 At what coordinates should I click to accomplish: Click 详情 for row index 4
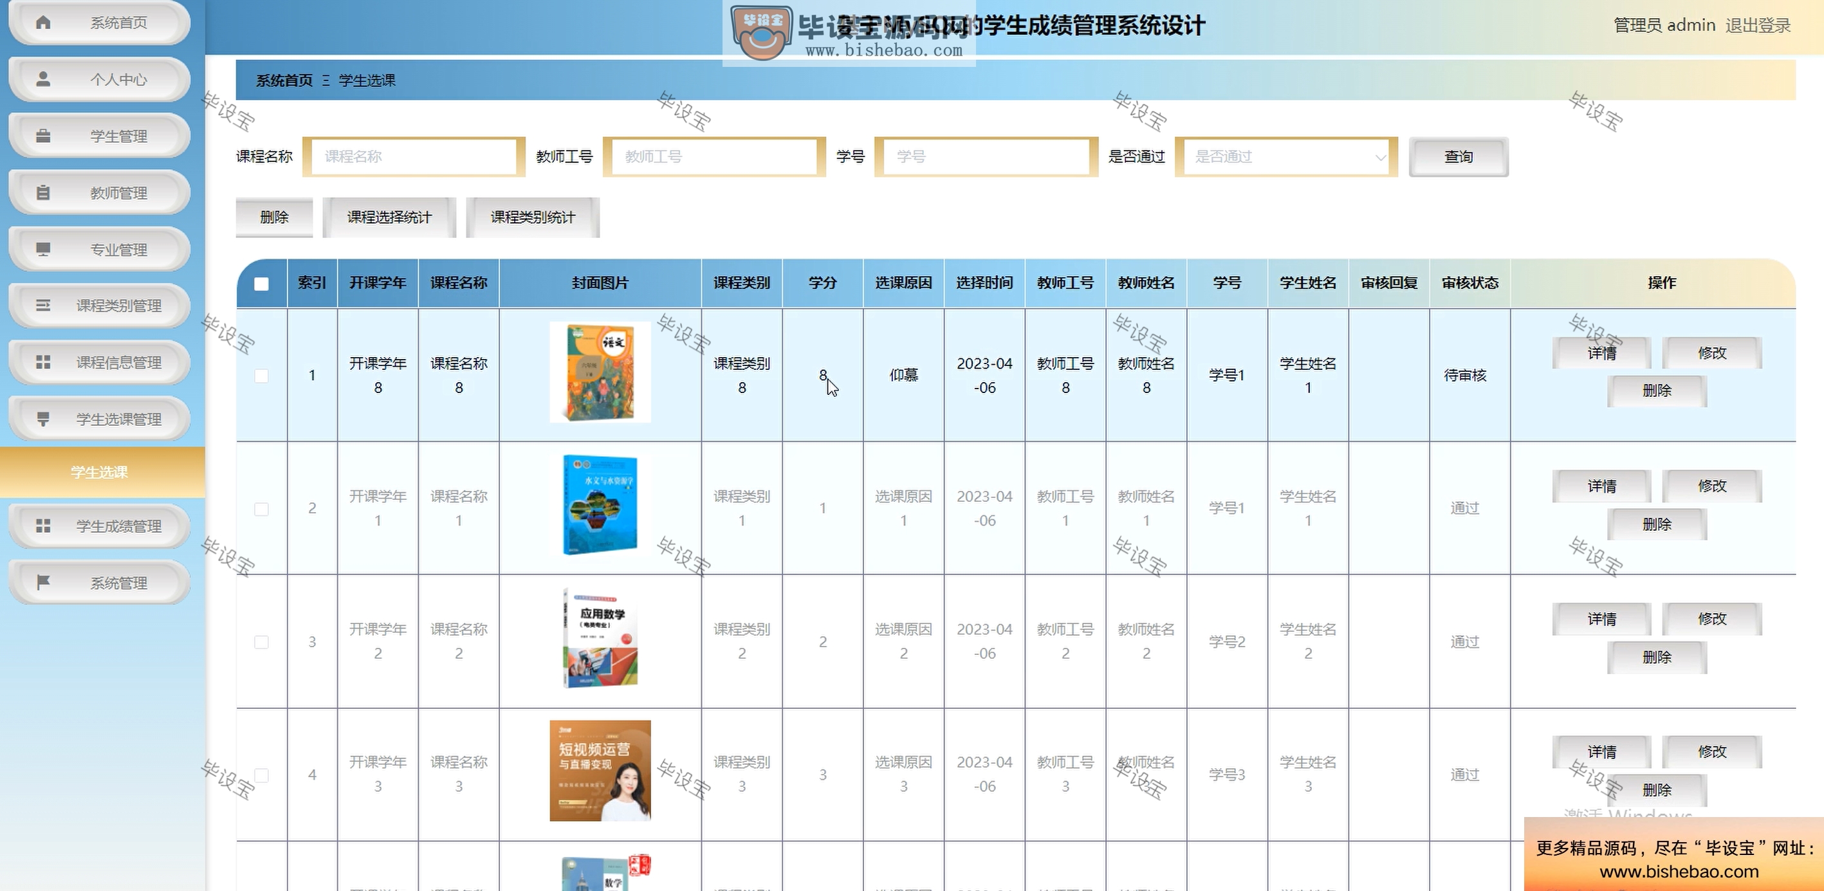click(x=1601, y=751)
